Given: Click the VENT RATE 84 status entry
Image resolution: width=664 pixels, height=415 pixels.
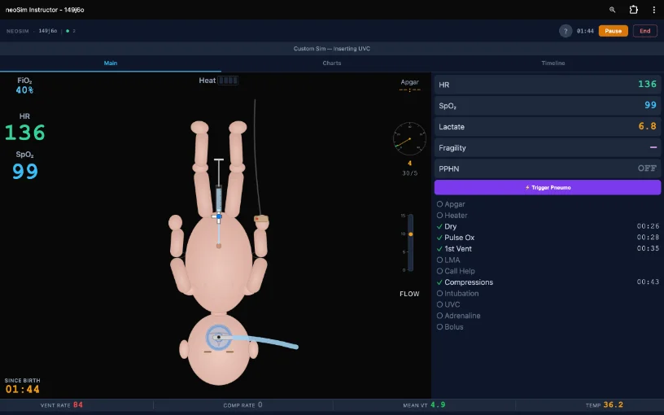Looking at the screenshot, I should click(x=62, y=405).
